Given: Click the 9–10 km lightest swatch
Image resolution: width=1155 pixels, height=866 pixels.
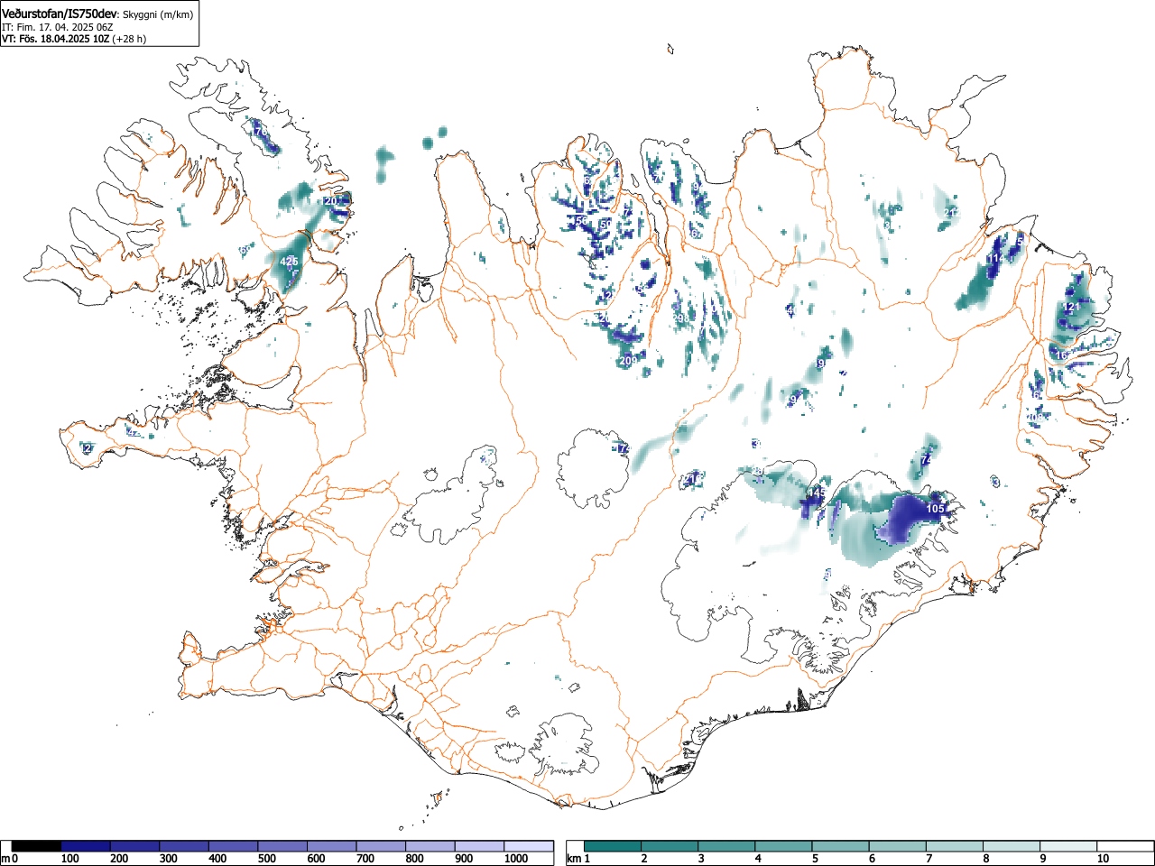Looking at the screenshot, I should click(x=1067, y=846).
